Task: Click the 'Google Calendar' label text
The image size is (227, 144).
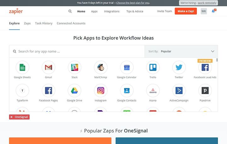Action: (x=127, y=77)
